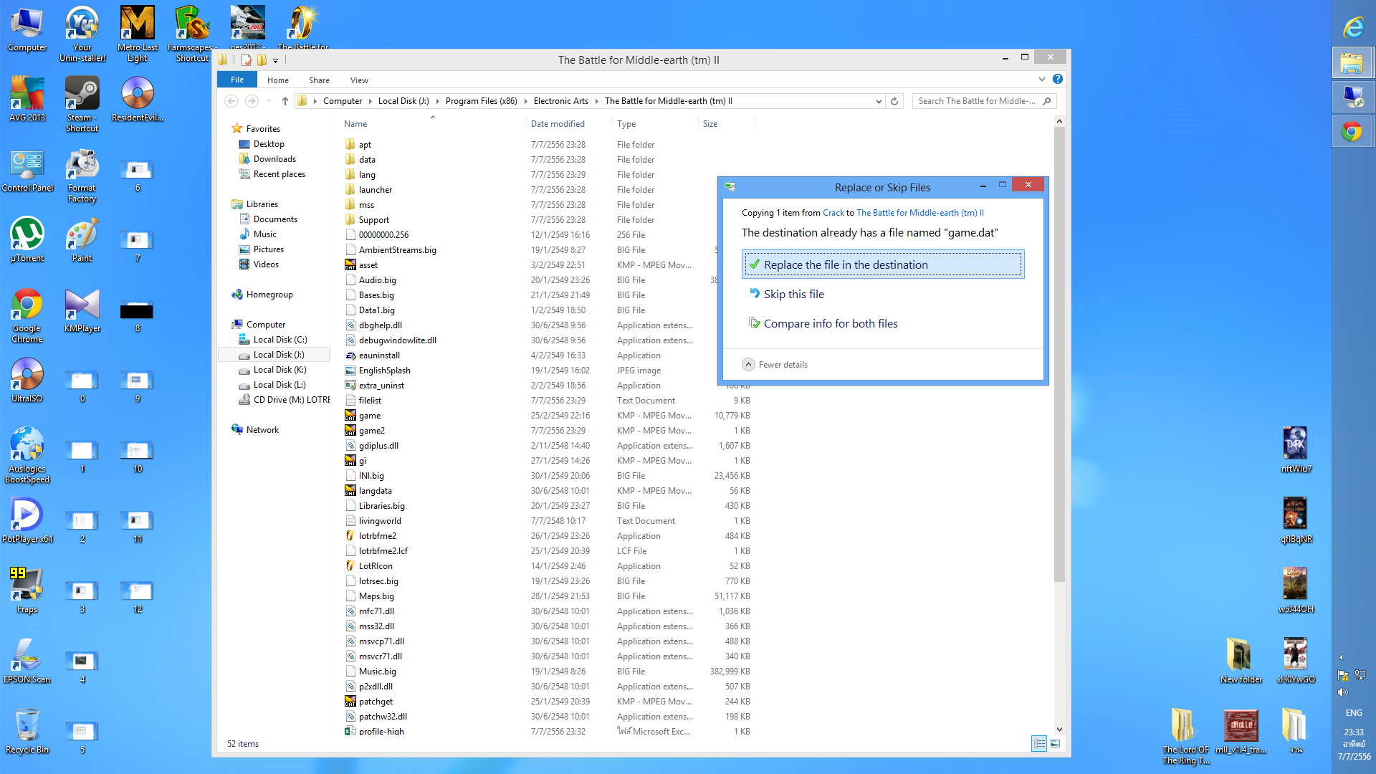This screenshot has width=1376, height=774.
Task: Open the File menu tab
Action: 237,80
